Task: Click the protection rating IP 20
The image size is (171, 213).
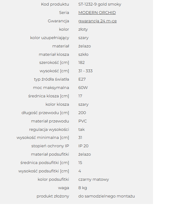Action: (x=83, y=146)
